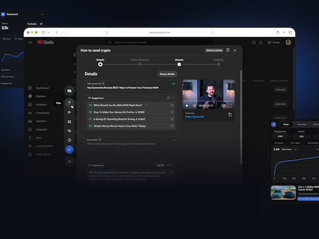319x239 pixels.
Task: Open the hamburger menu in YouTube Studio
Action: pyautogui.click(x=30, y=43)
